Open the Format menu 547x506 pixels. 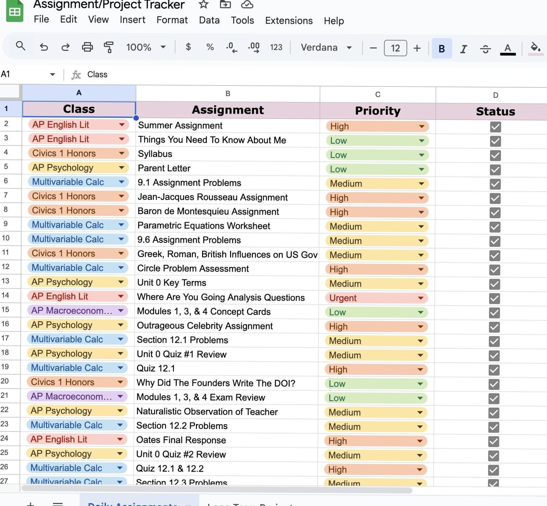click(x=172, y=20)
